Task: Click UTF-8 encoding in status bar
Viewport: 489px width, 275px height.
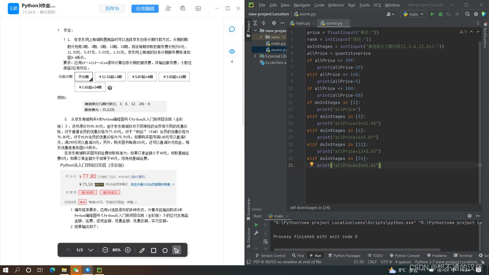Action: point(386,262)
